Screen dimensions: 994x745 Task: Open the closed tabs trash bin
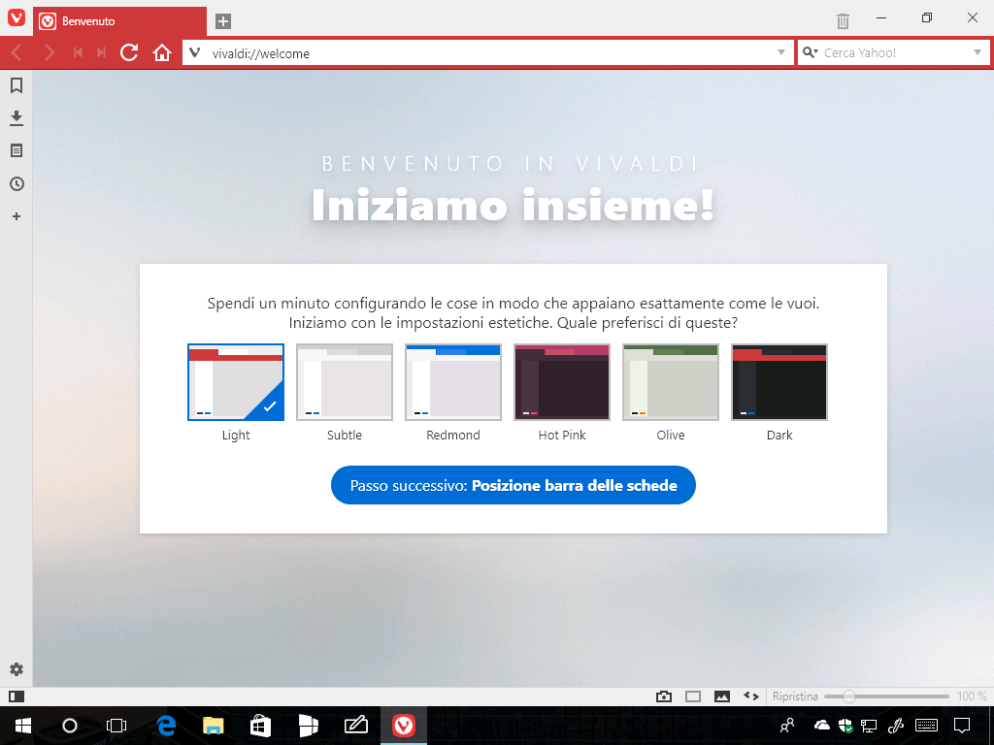point(843,21)
